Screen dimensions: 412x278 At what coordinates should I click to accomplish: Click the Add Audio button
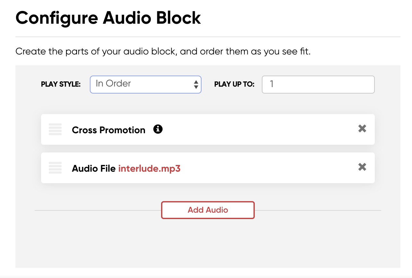[x=208, y=210]
